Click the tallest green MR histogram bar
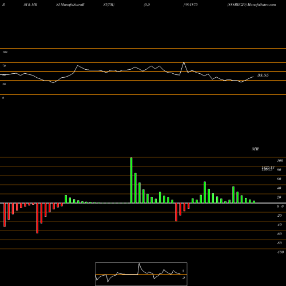The image size is (286, 286). tap(132, 180)
